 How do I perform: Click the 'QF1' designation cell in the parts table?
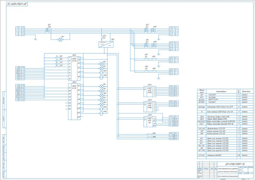point(202,95)
